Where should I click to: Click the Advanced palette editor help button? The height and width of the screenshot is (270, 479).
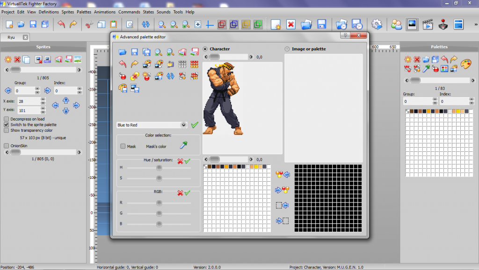(345, 36)
